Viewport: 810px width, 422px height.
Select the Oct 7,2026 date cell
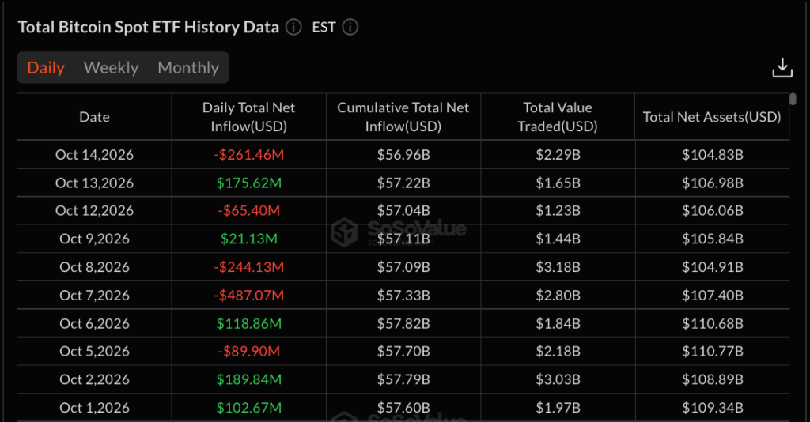[95, 296]
